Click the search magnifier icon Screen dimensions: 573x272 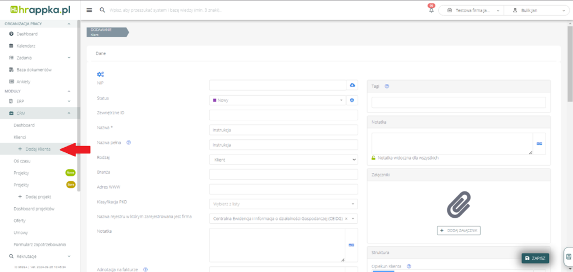point(102,10)
